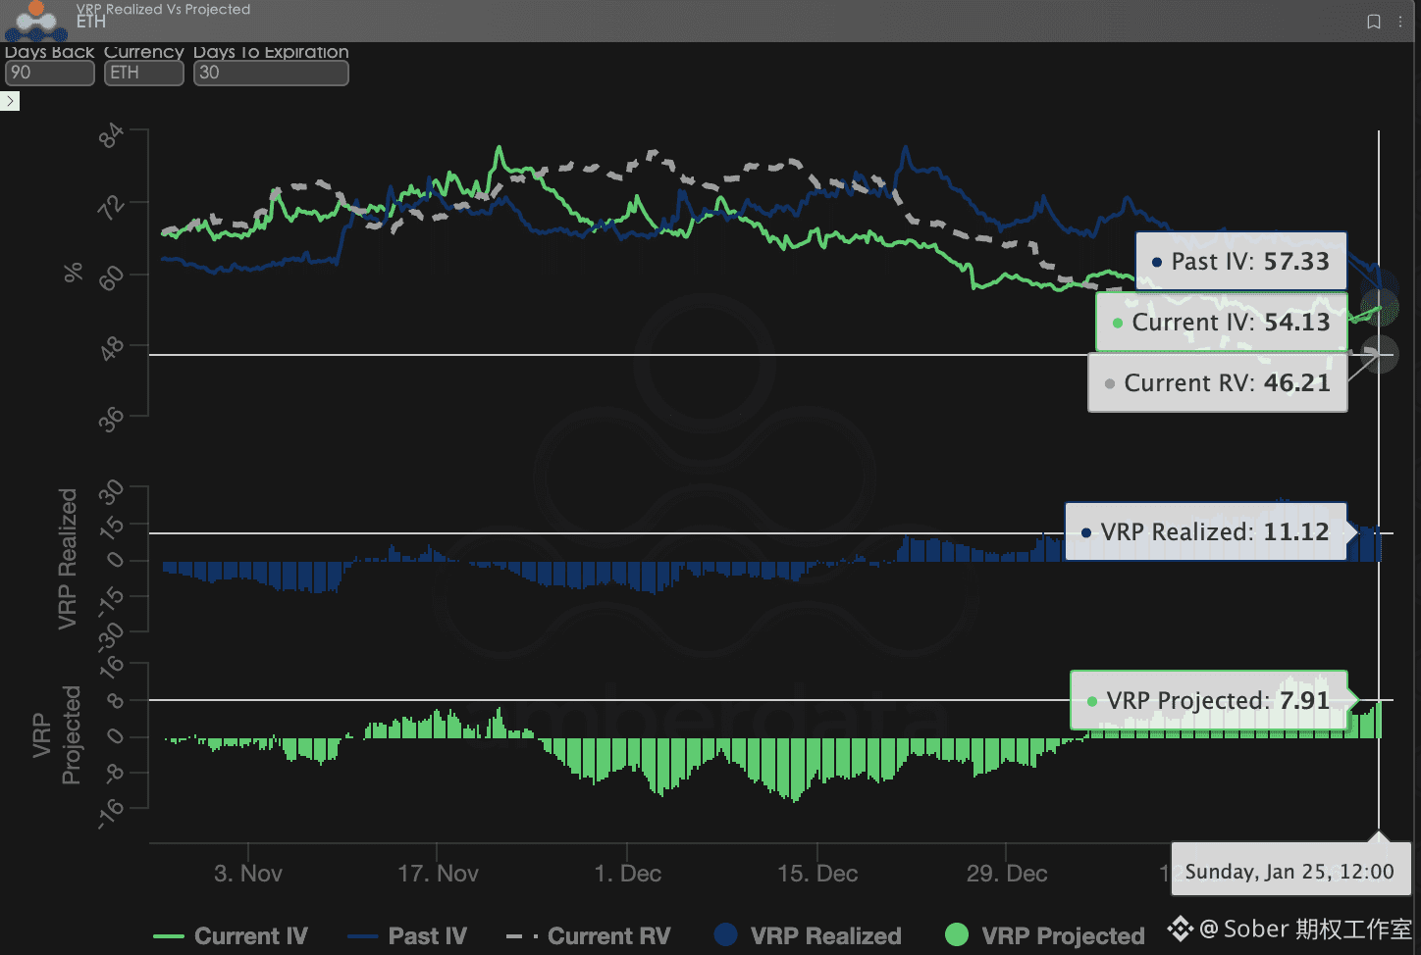Click the Current IV green line marker
Image resolution: width=1421 pixels, height=955 pixels.
point(169,936)
